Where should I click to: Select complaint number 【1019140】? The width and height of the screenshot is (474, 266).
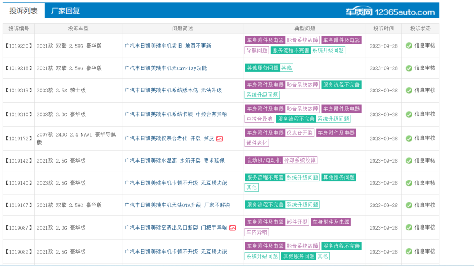19,183
